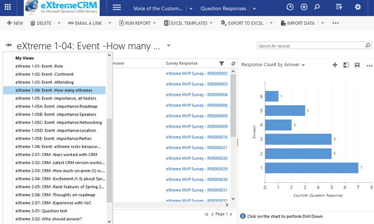This screenshot has width=374, height=224.
Task: Open global search magnifier in top bar
Action: (317, 7)
